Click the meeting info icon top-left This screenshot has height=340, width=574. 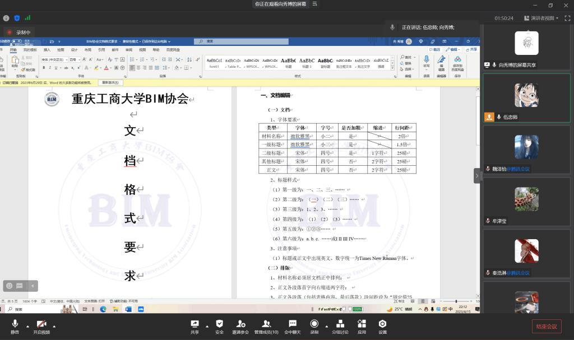6,18
